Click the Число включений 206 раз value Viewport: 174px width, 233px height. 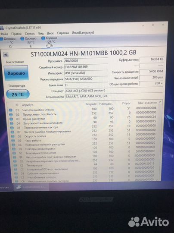coord(151,77)
